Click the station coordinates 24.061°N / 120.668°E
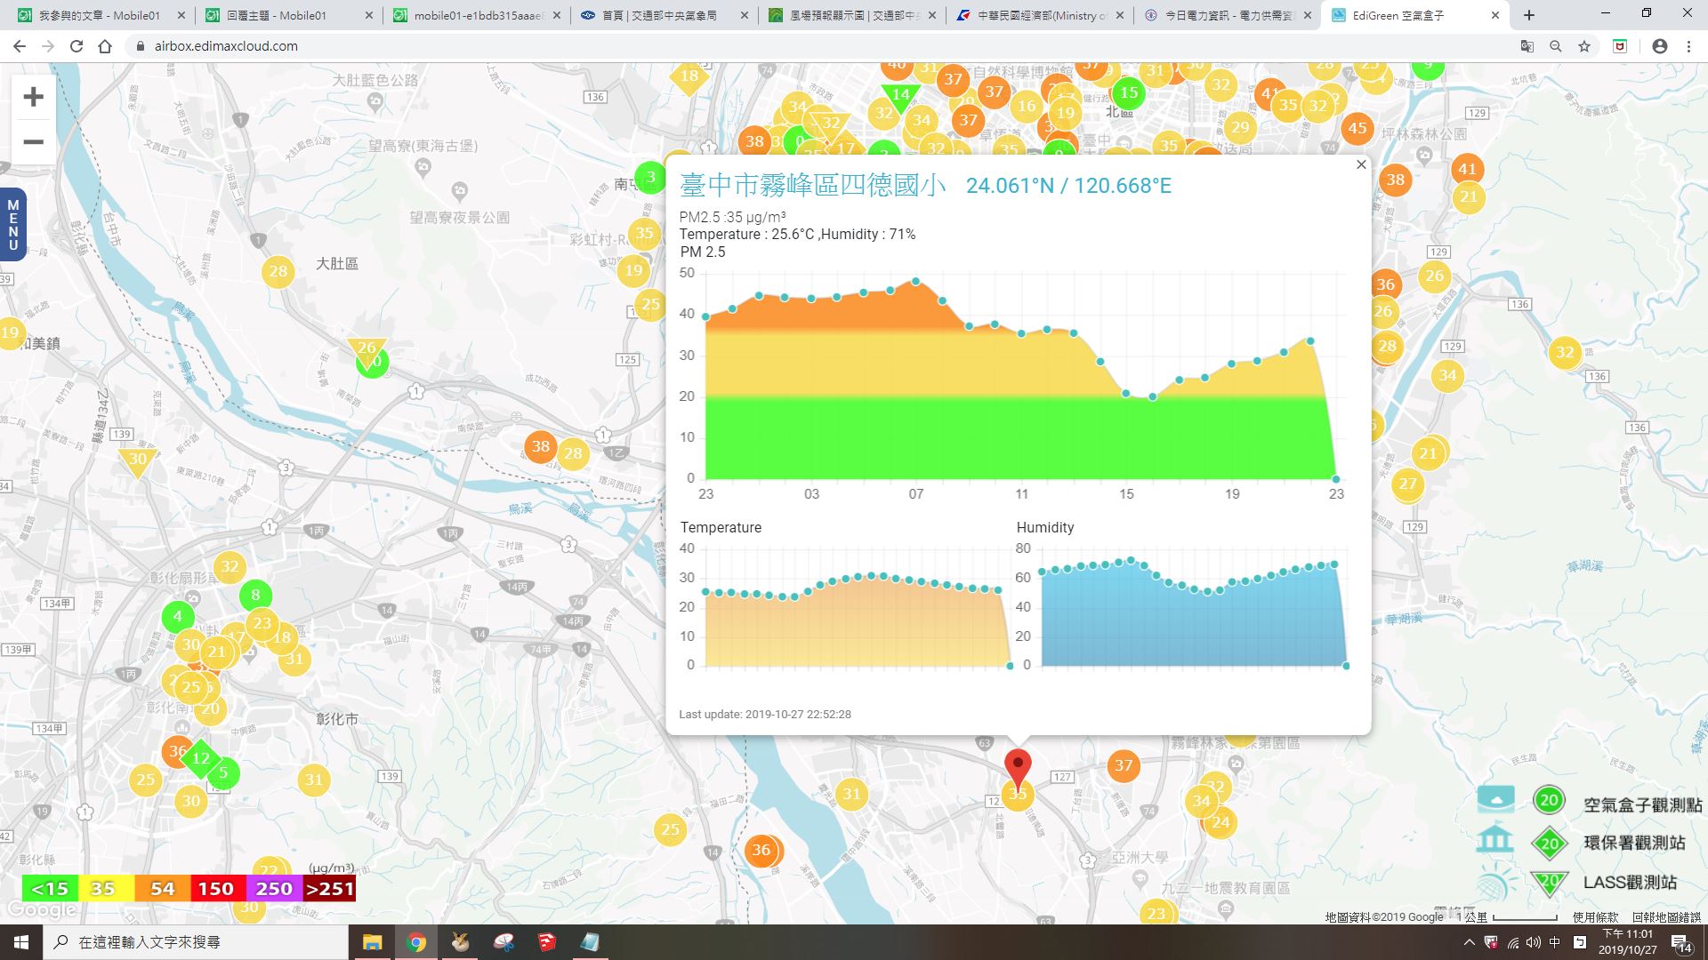Viewport: 1708px width, 960px height. coord(1068,186)
